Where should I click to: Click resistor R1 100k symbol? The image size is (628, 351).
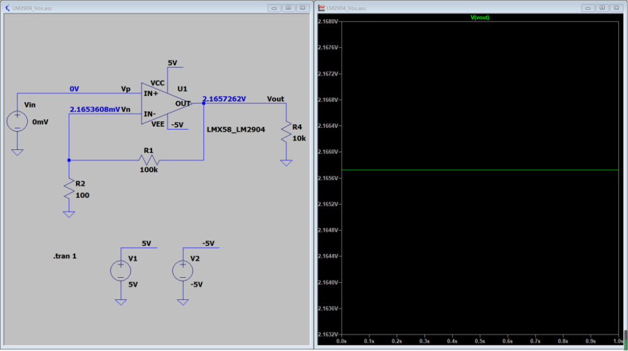pos(149,160)
